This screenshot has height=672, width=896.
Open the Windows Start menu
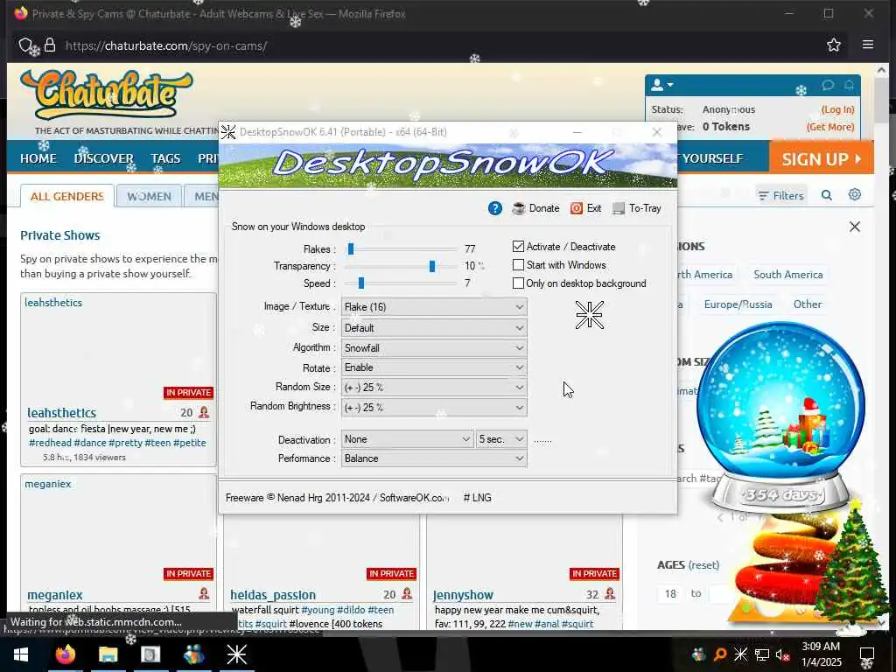(21, 654)
